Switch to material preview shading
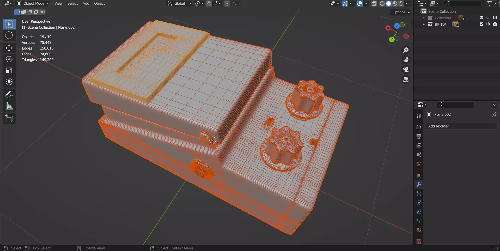500x251 pixels. point(395,3)
